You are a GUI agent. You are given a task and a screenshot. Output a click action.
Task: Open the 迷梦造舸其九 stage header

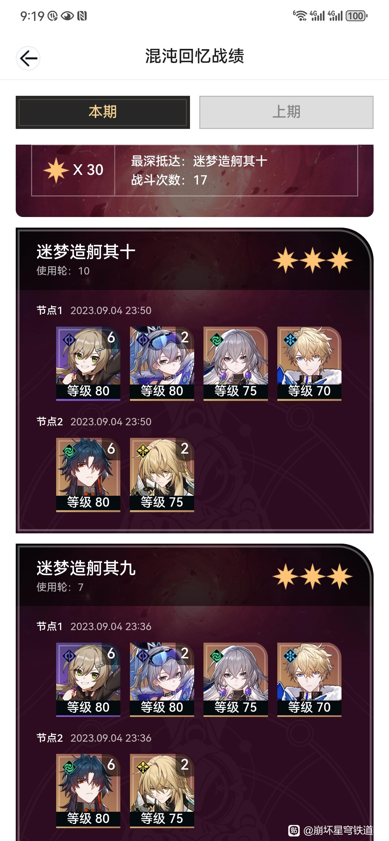coord(194,576)
